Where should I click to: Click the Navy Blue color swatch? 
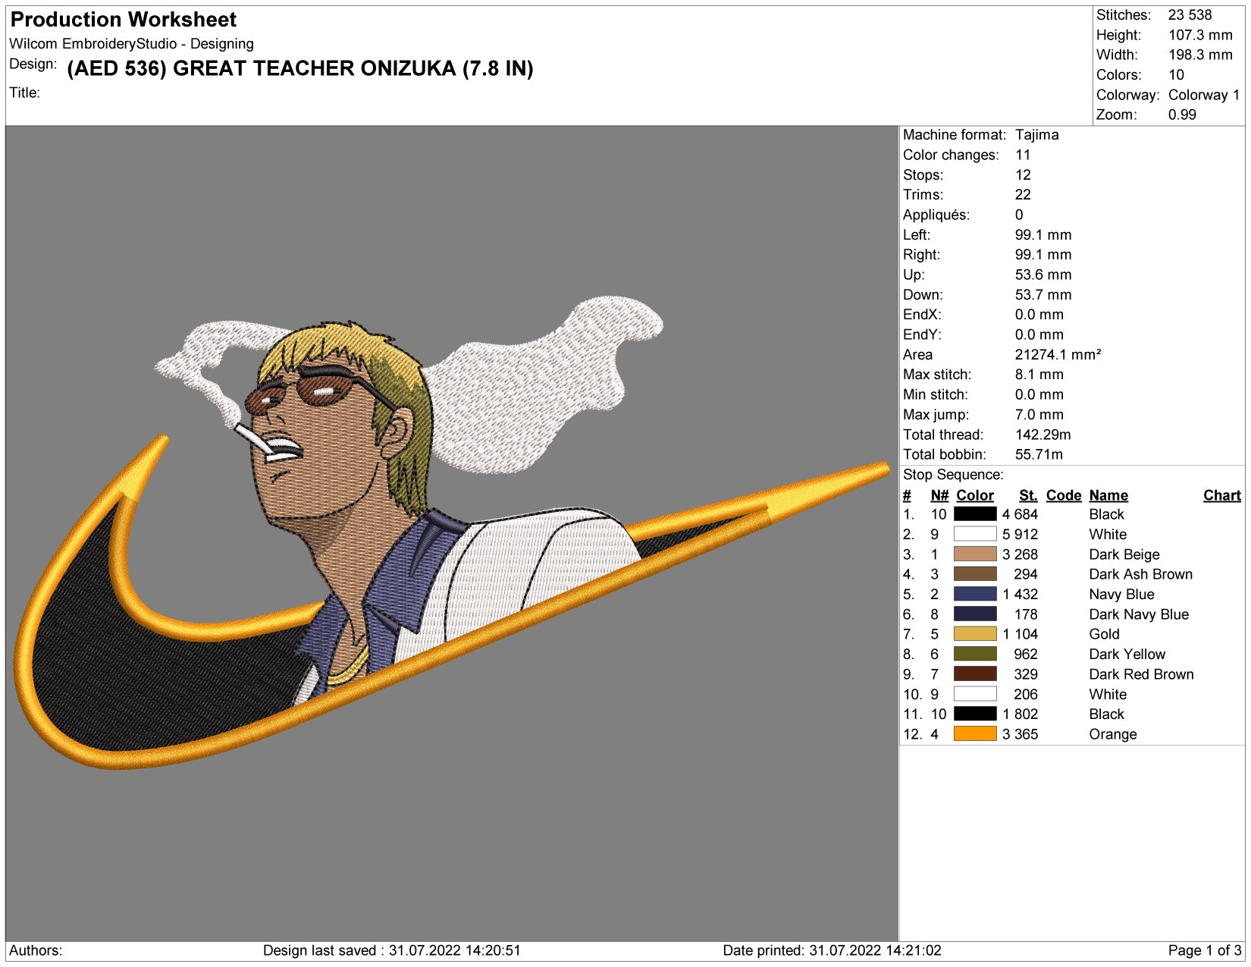click(x=975, y=594)
